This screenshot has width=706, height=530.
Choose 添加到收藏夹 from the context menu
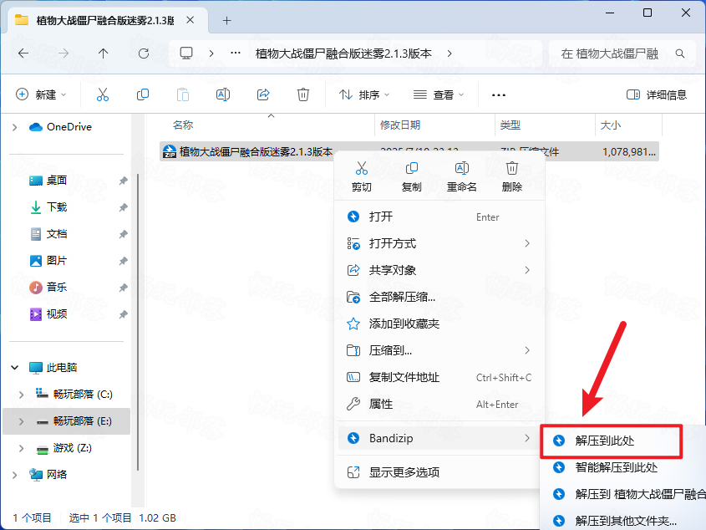439,324
